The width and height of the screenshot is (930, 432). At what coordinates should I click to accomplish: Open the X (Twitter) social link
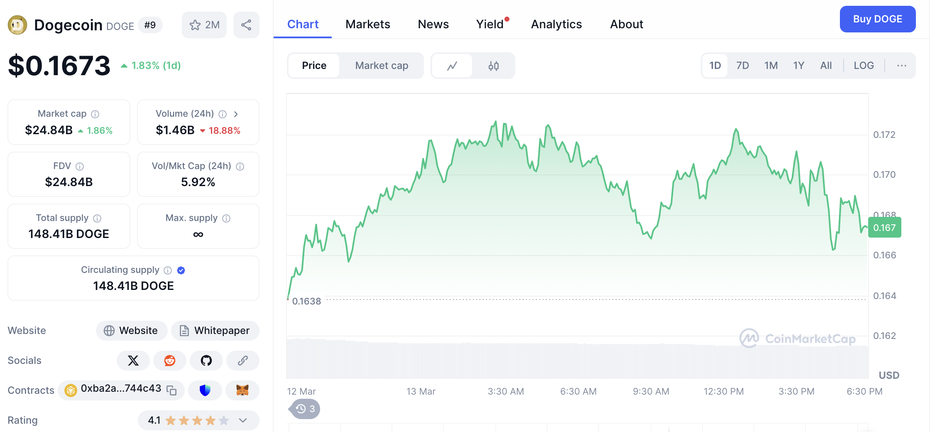pos(133,361)
